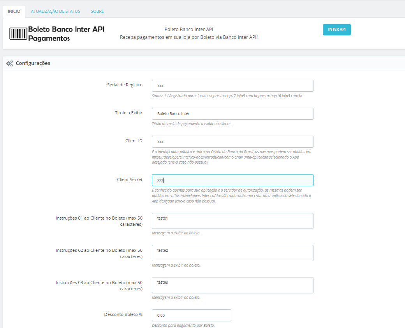Viewport: 405px width, 328px height.
Task: Click the Instruções 03 ao Cliente label
Action: [x=99, y=286]
